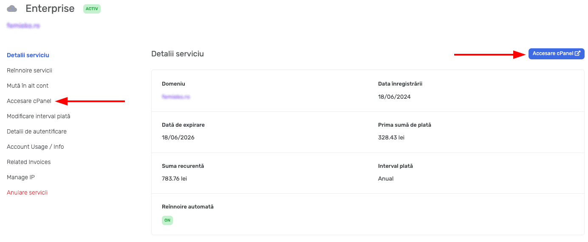Go to Mută în alt cont

pyautogui.click(x=28, y=86)
